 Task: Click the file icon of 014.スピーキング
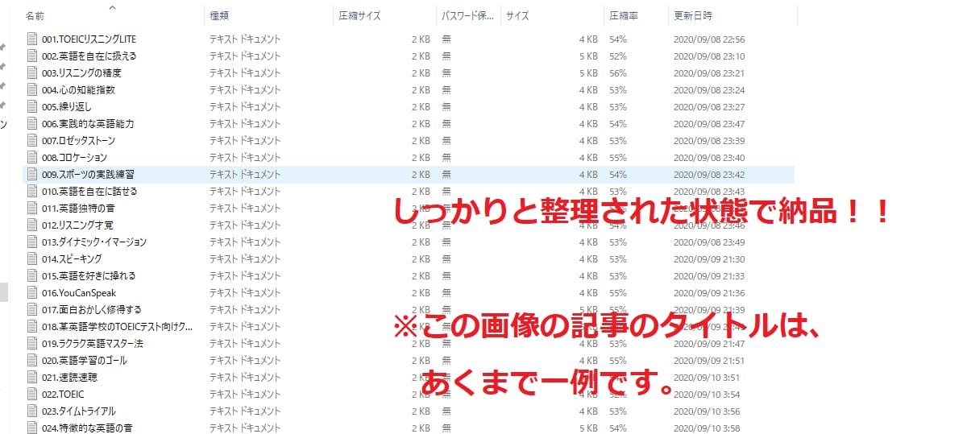click(32, 258)
